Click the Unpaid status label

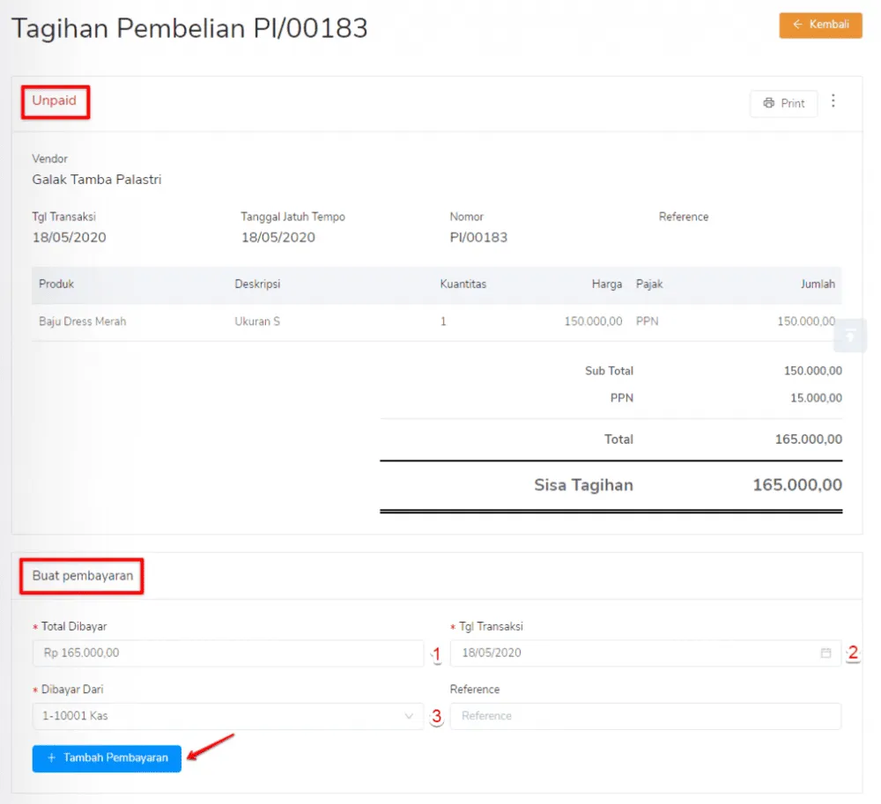[56, 100]
